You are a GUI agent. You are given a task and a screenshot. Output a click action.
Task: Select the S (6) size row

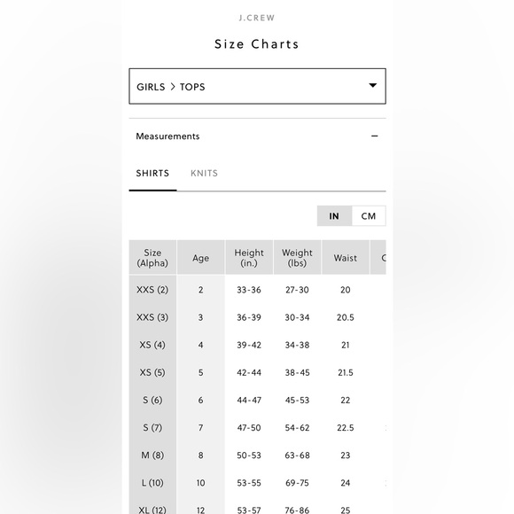[257, 400]
